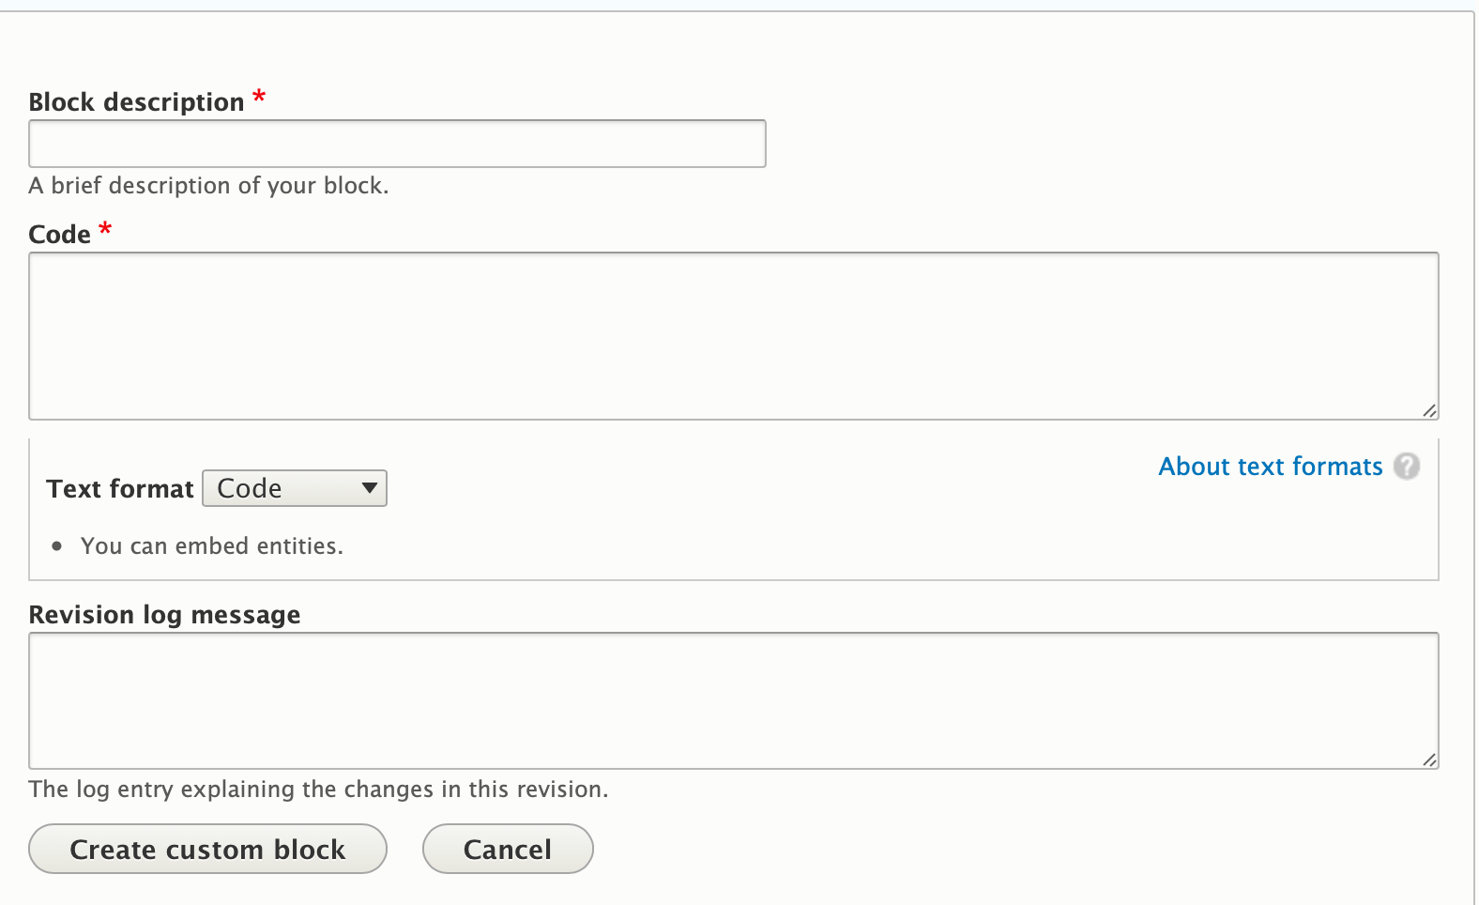Click the Create custom block button
The image size is (1479, 905).
click(207, 849)
